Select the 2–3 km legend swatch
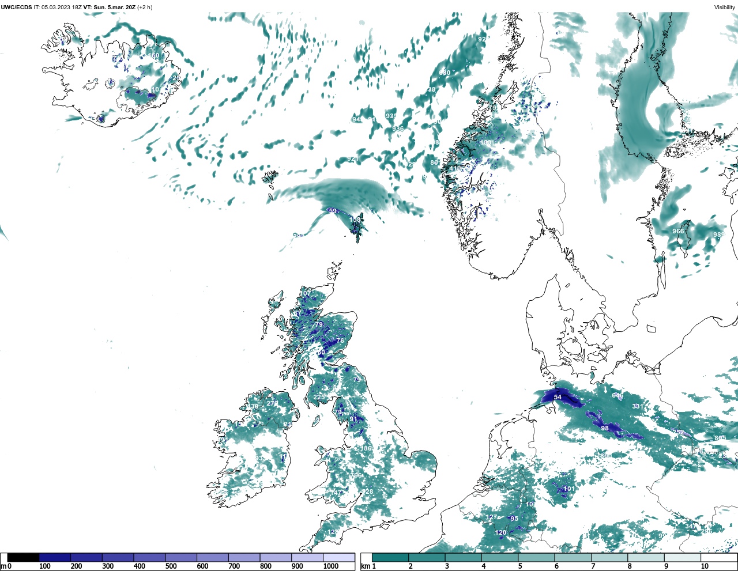This screenshot has height=571, width=738. (427, 558)
